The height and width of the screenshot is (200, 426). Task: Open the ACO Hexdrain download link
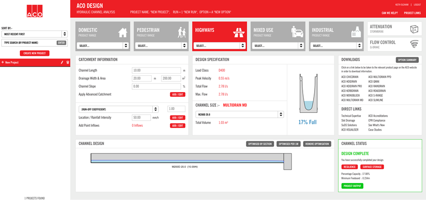(x=349, y=81)
